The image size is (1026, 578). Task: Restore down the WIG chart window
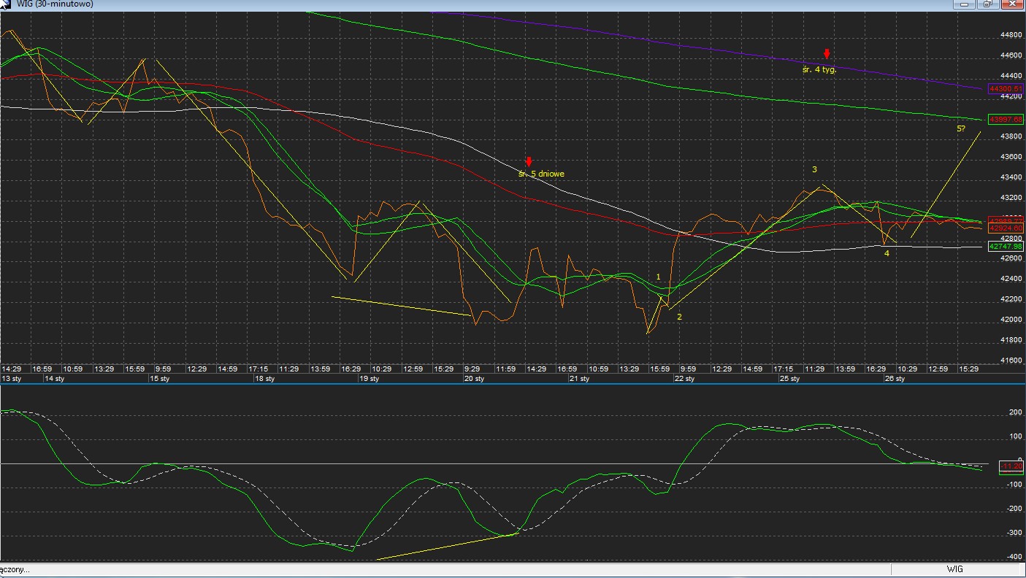point(987,4)
